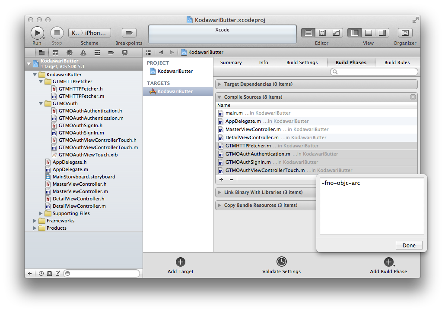Toggle the Breakpoints button
This screenshot has height=312, width=445.
click(x=129, y=33)
